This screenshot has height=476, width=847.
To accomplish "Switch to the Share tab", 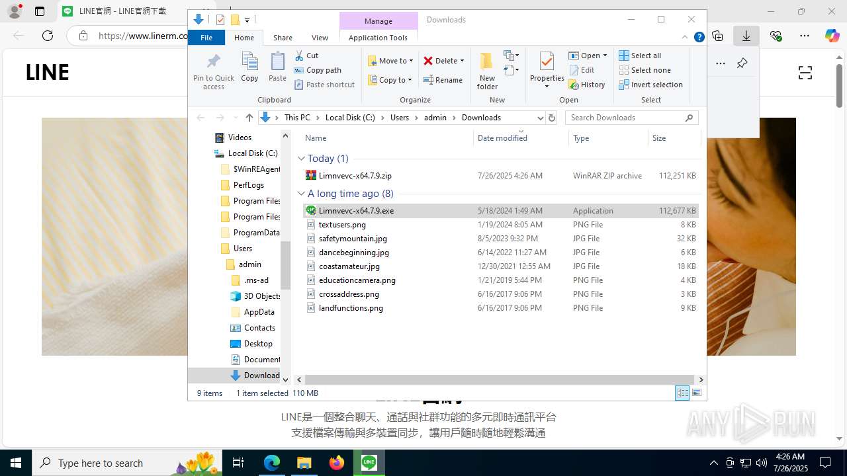I will [x=283, y=38].
